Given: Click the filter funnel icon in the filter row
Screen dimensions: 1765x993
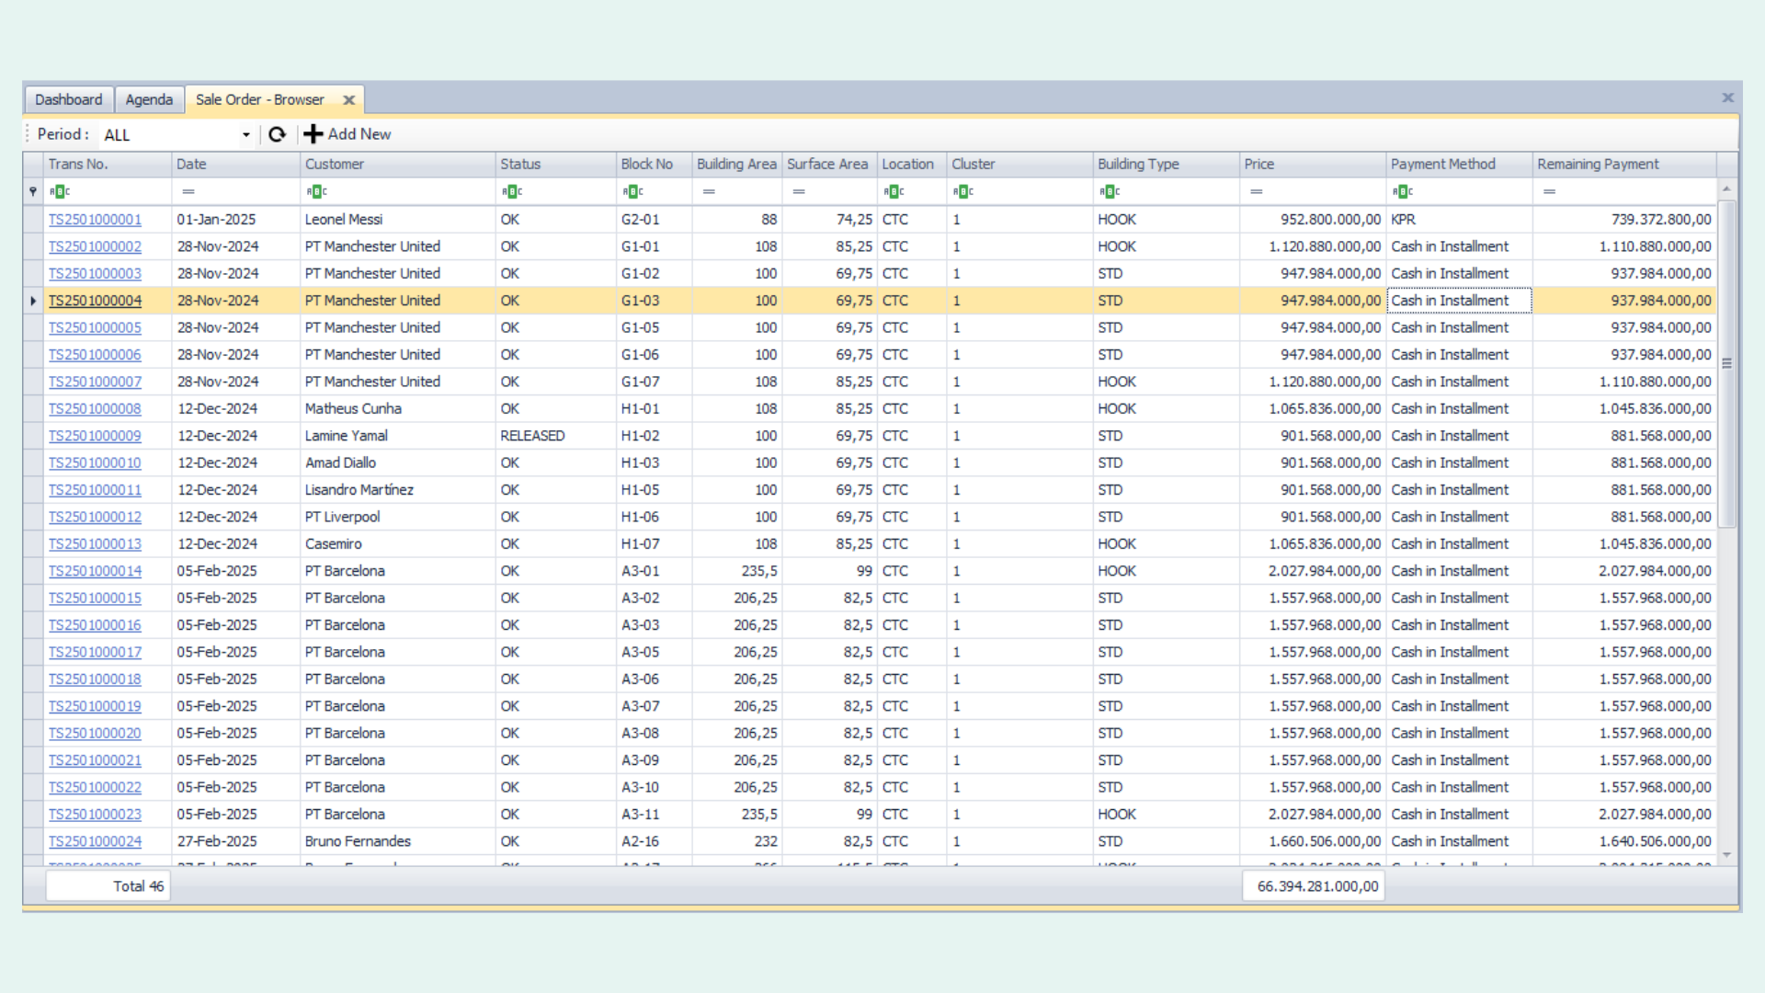Looking at the screenshot, I should tap(33, 191).
